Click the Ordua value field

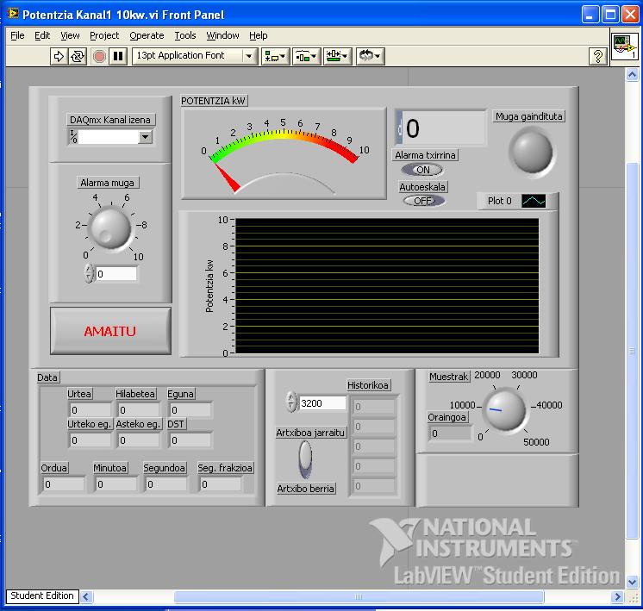(x=64, y=484)
